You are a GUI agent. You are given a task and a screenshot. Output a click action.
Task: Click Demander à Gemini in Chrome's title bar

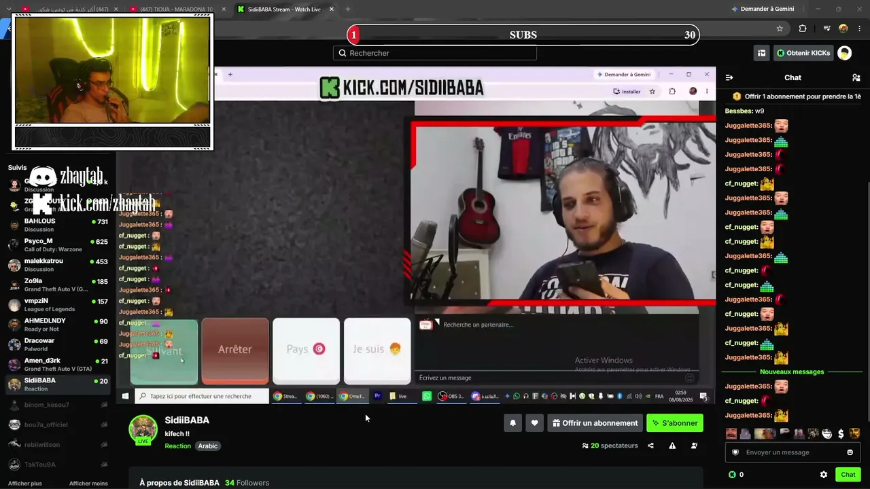[x=763, y=9]
